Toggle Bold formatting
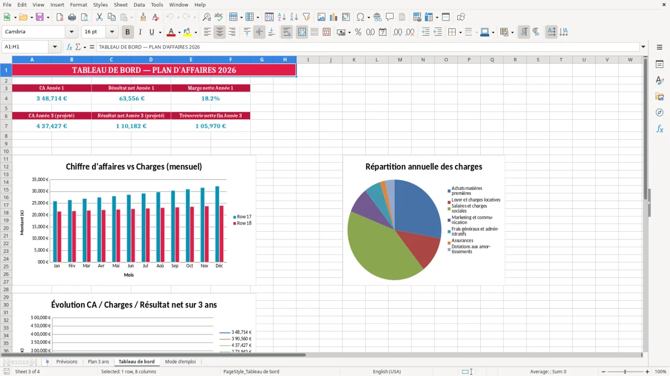The width and height of the screenshot is (670, 376). point(128,32)
